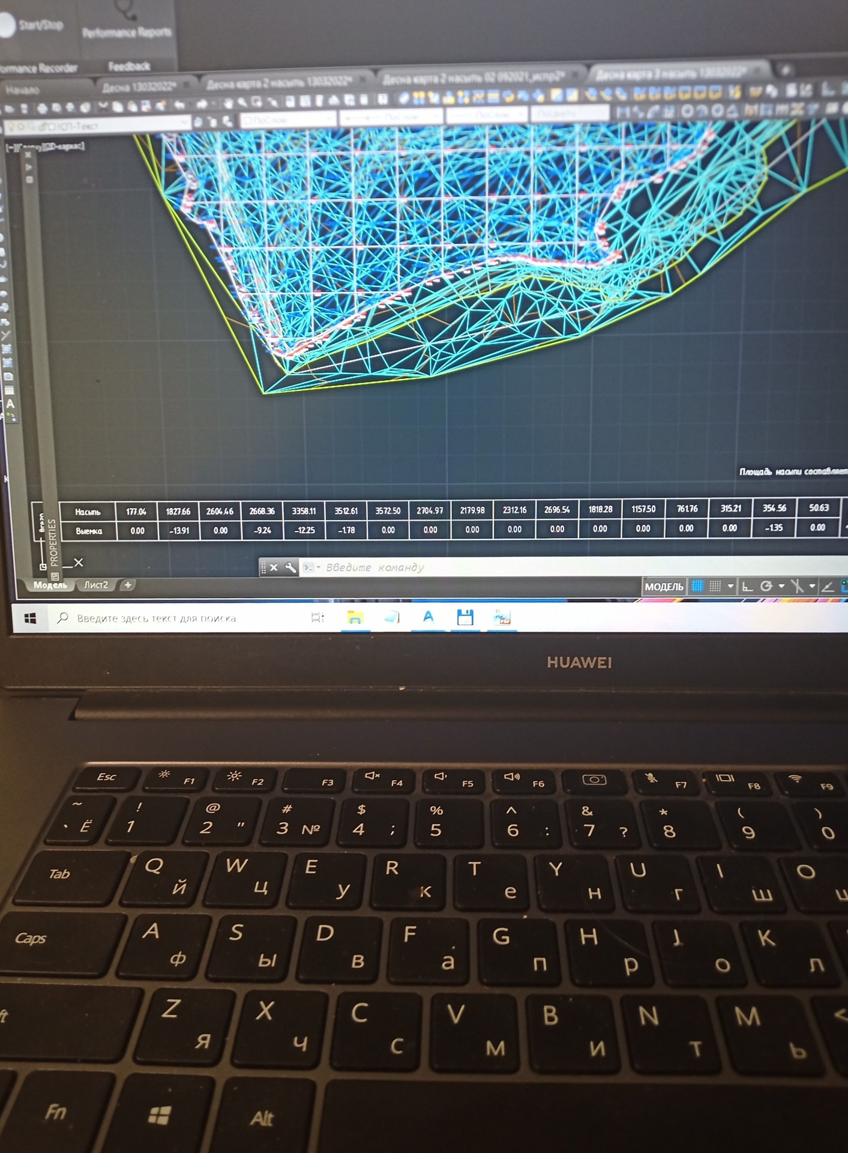Viewport: 848px width, 1153px height.
Task: Toggle the drawing grid display in the status bar
Action: [x=697, y=586]
